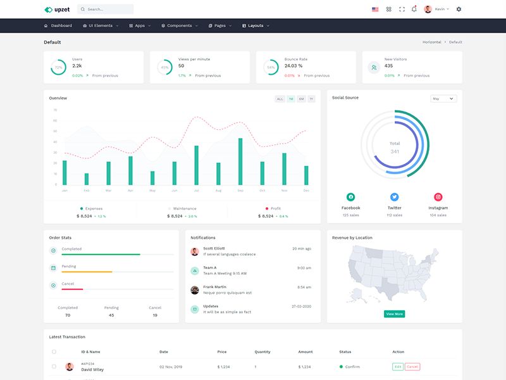Toggle the Expenses legend series
Image resolution: width=506 pixels, height=380 pixels.
pyautogui.click(x=91, y=208)
